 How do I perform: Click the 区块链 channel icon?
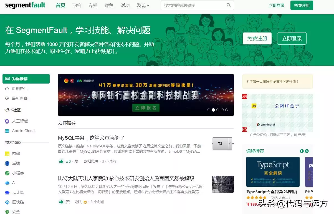coord(7,202)
